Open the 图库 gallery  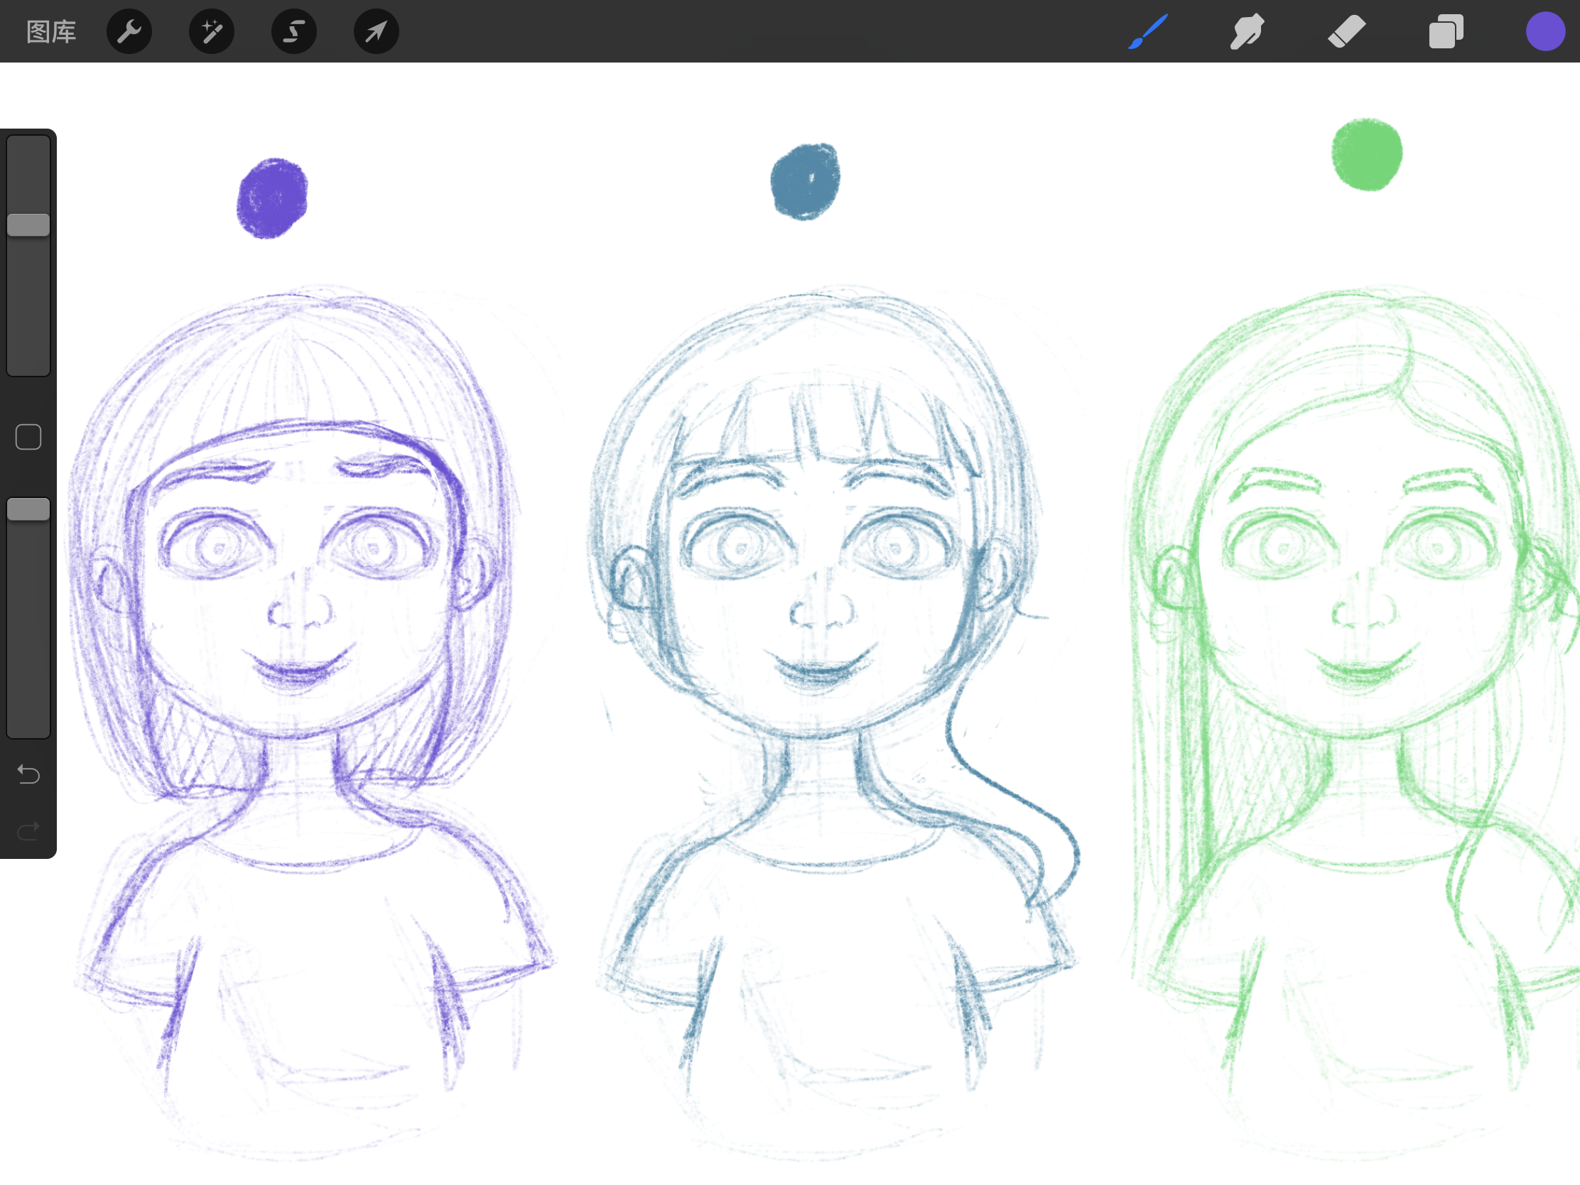coord(50,31)
